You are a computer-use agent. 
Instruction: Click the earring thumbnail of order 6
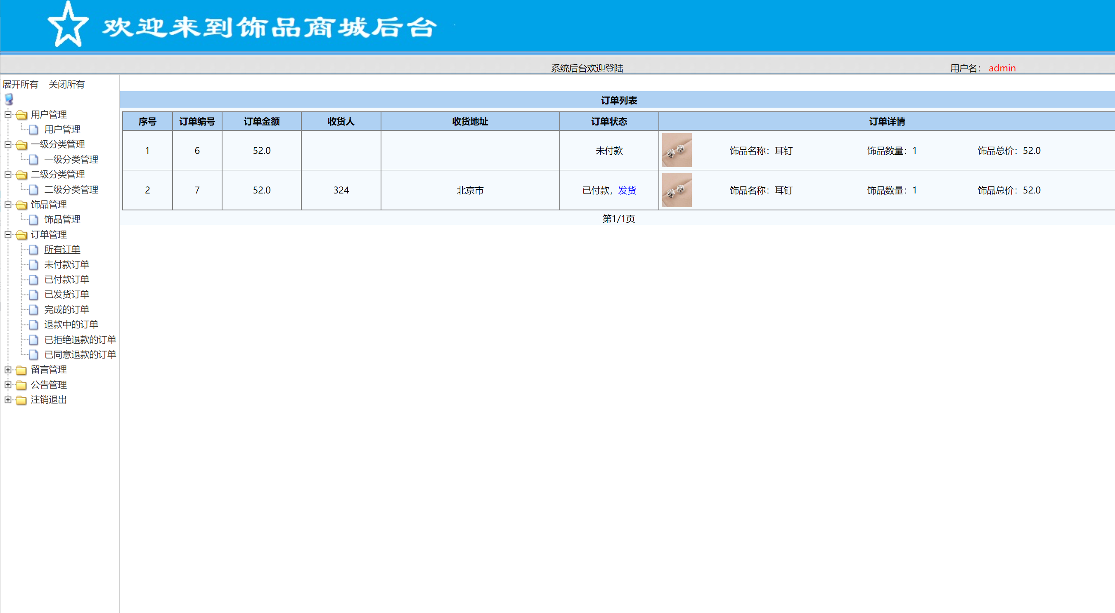[677, 150]
